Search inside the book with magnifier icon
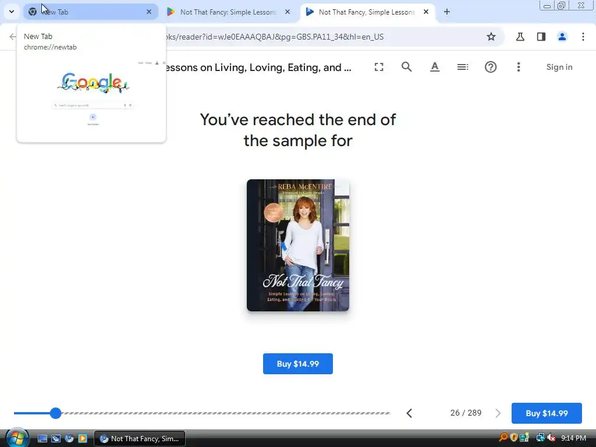The width and height of the screenshot is (596, 447). pos(407,68)
